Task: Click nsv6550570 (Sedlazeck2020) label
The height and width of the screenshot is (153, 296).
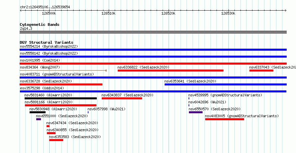Action: [x=215, y=109]
